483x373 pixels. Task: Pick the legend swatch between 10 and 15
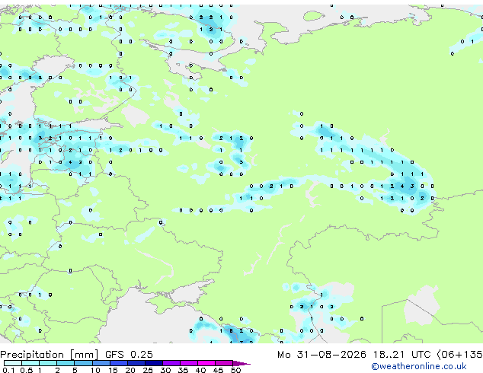(x=101, y=363)
